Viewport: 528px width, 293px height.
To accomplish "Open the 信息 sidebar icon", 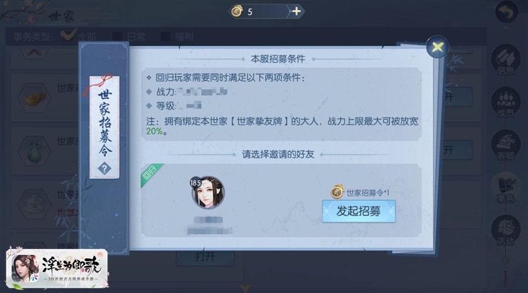I will tap(506, 60).
